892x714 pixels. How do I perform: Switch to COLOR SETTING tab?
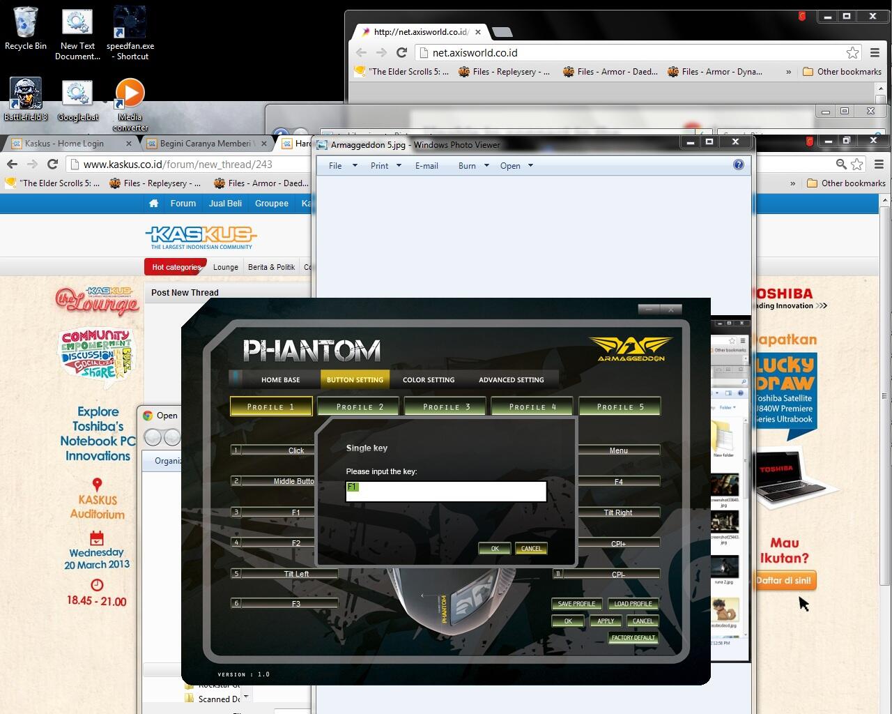pyautogui.click(x=429, y=379)
